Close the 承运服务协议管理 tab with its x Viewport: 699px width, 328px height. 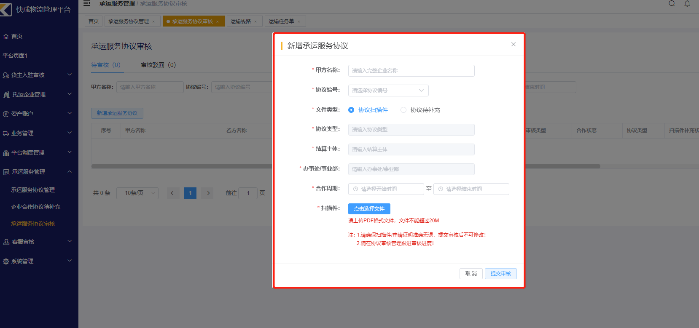(153, 21)
